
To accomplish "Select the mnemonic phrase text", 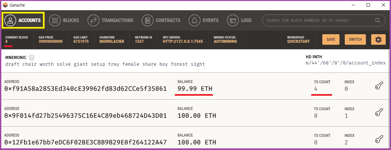I will tap(105, 64).
